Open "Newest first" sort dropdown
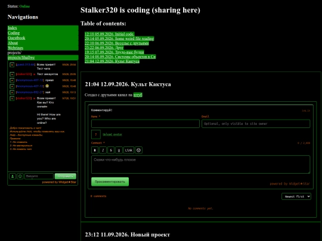The height and width of the screenshot is (241, 322). coord(296,196)
